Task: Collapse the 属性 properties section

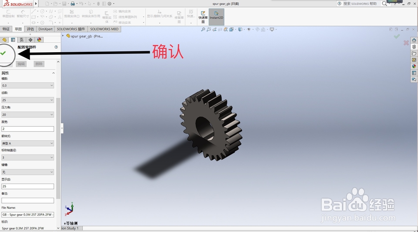Action: point(54,73)
